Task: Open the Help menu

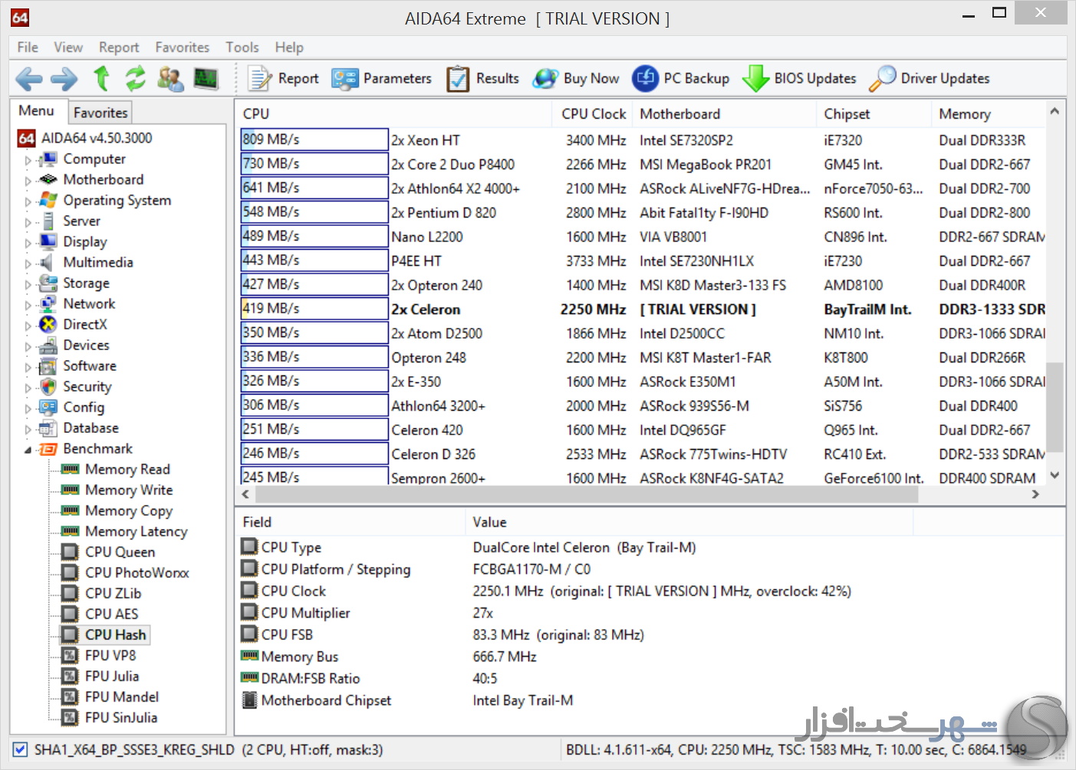Action: click(289, 47)
